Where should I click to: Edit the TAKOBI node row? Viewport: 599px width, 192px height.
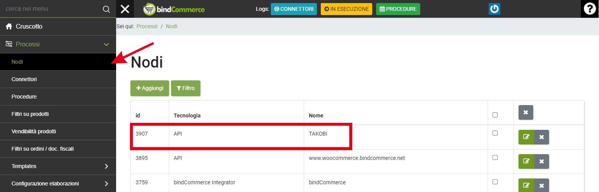coord(526,137)
